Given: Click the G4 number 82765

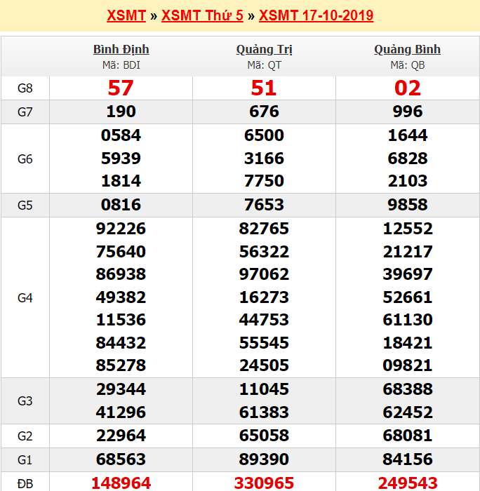Looking at the screenshot, I should [264, 229].
